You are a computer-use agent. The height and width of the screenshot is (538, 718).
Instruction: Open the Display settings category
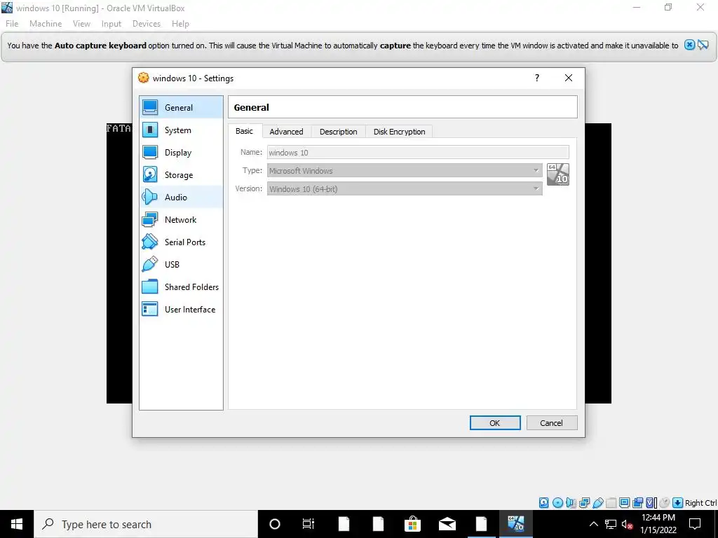click(181, 152)
